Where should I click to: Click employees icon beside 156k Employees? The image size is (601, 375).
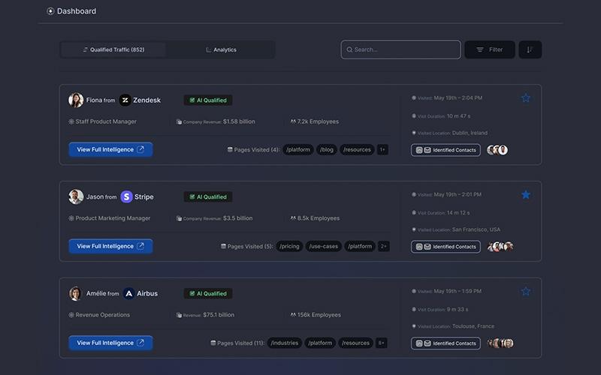tap(293, 315)
